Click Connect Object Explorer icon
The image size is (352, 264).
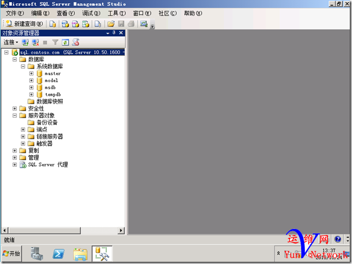point(25,42)
